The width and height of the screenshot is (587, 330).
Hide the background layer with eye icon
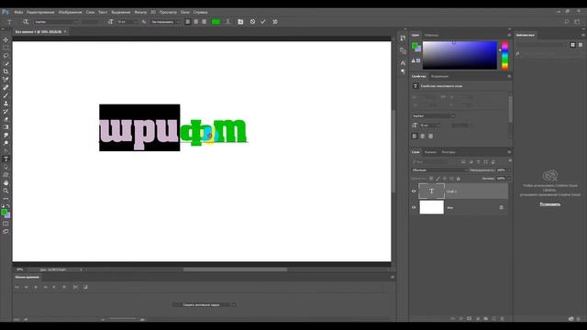pos(414,207)
